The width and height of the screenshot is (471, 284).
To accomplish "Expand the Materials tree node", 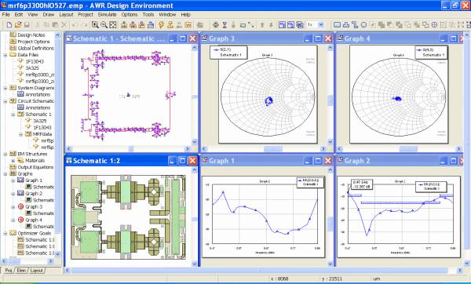I will point(13,161).
